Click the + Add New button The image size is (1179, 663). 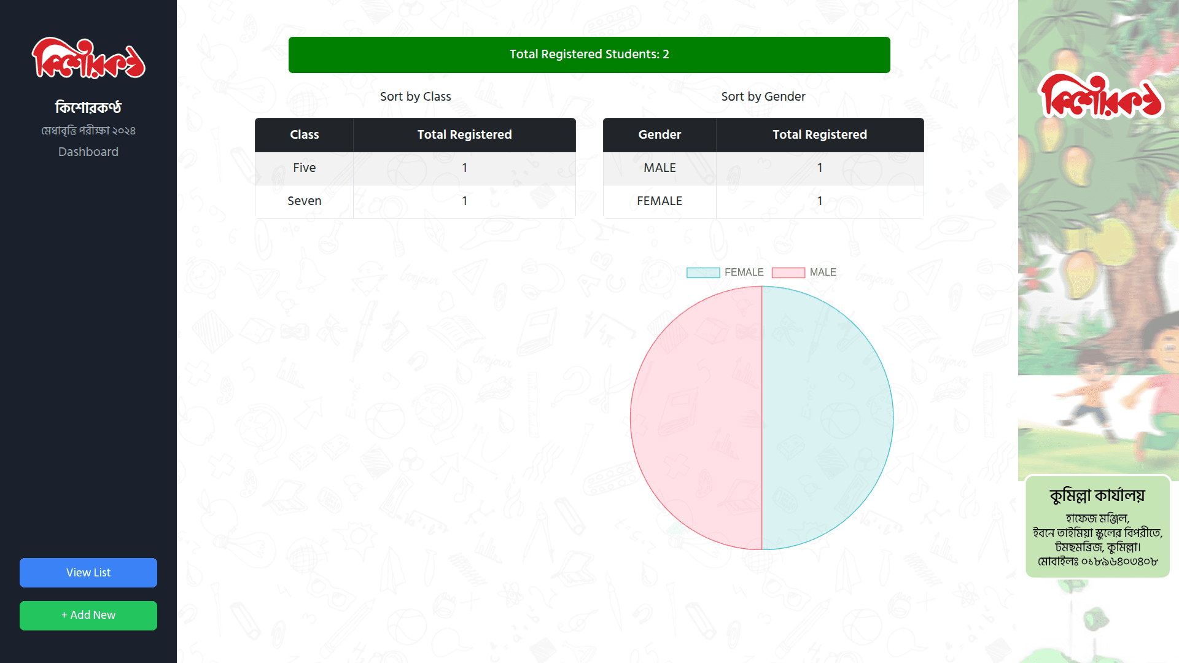88,615
